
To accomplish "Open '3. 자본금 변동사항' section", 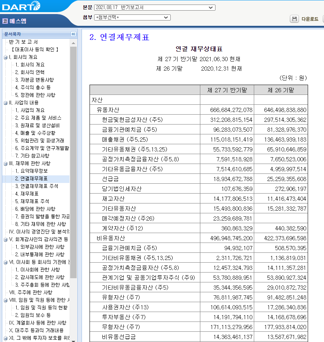I will [x=35, y=80].
